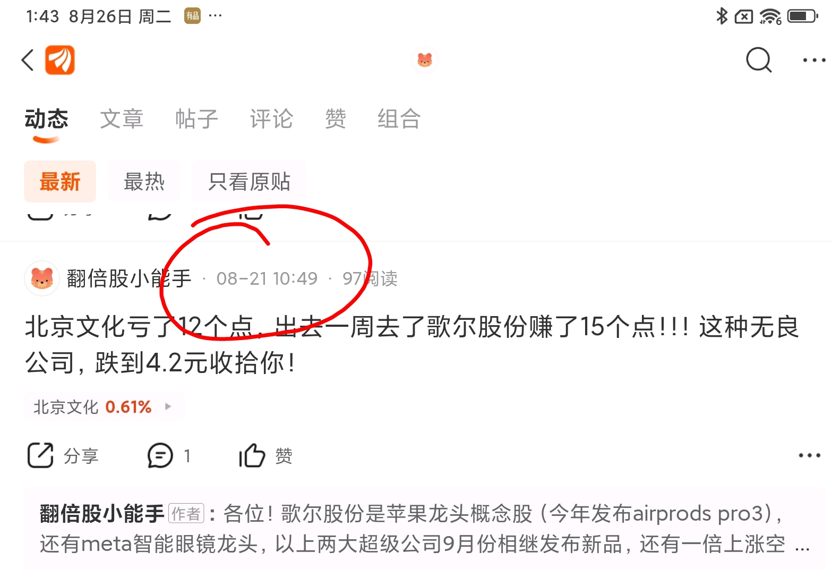Select the 最新 sort filter
This screenshot has height=586, width=832.
tap(60, 182)
